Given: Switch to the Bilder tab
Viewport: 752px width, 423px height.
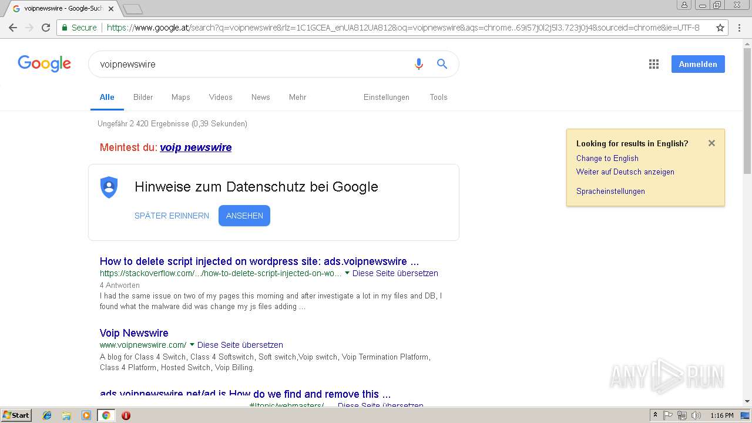Looking at the screenshot, I should [143, 97].
